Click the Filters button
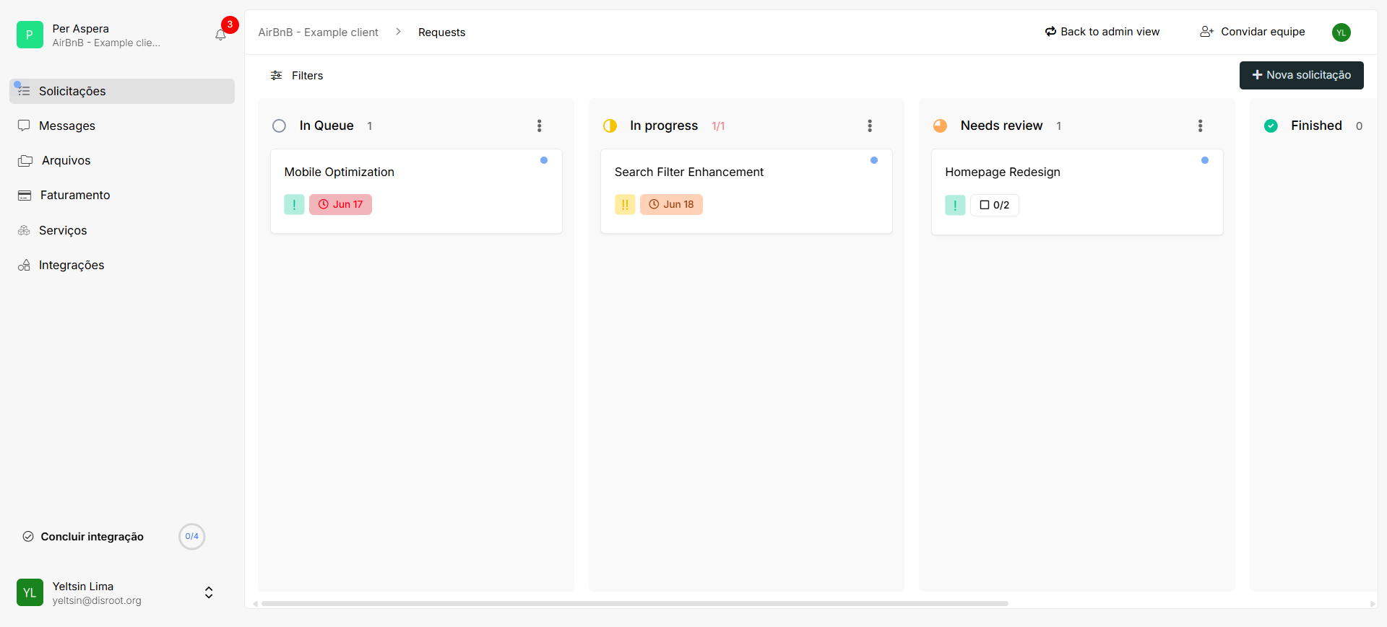This screenshot has width=1387, height=627. (x=297, y=76)
